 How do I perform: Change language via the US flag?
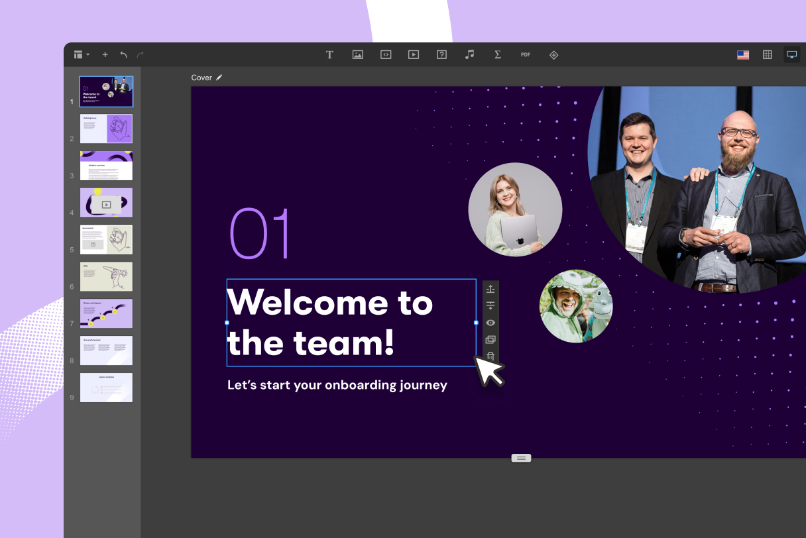tap(743, 54)
